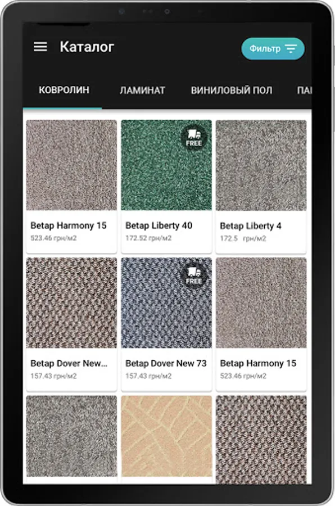Open beige patterned carpet thumbnail

point(166,436)
